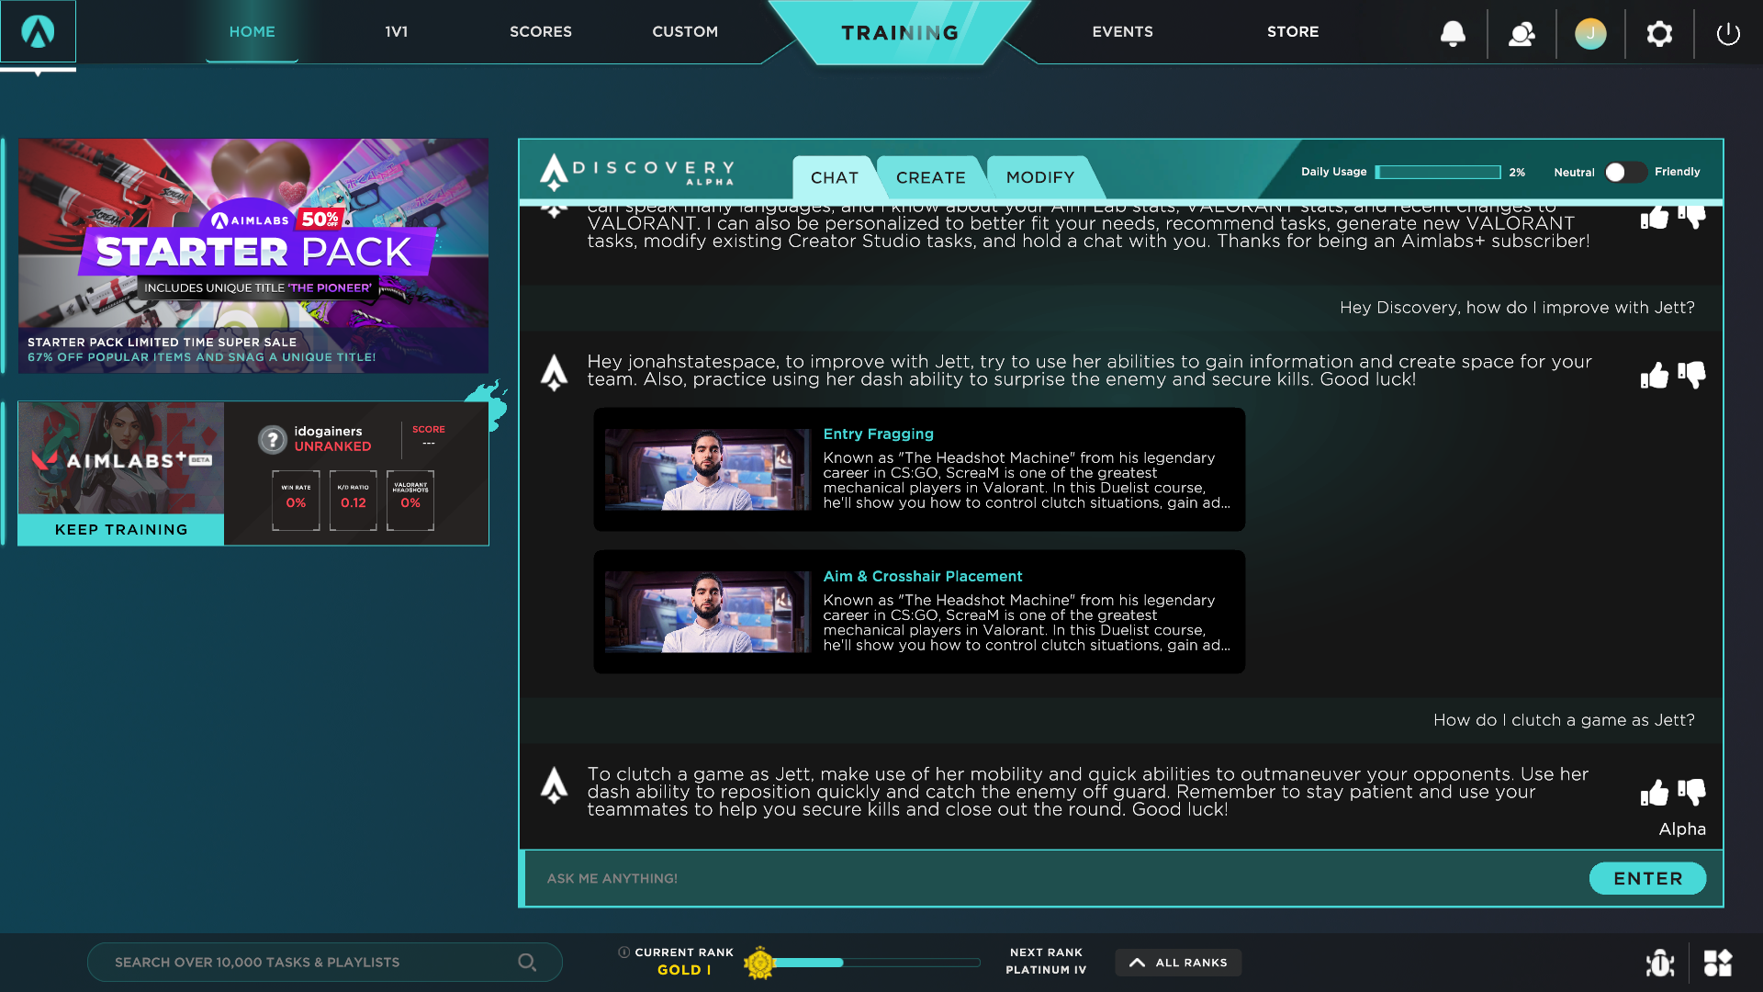Switch the Discovery mode to MODIFY tab
The width and height of the screenshot is (1763, 992).
click(1039, 175)
